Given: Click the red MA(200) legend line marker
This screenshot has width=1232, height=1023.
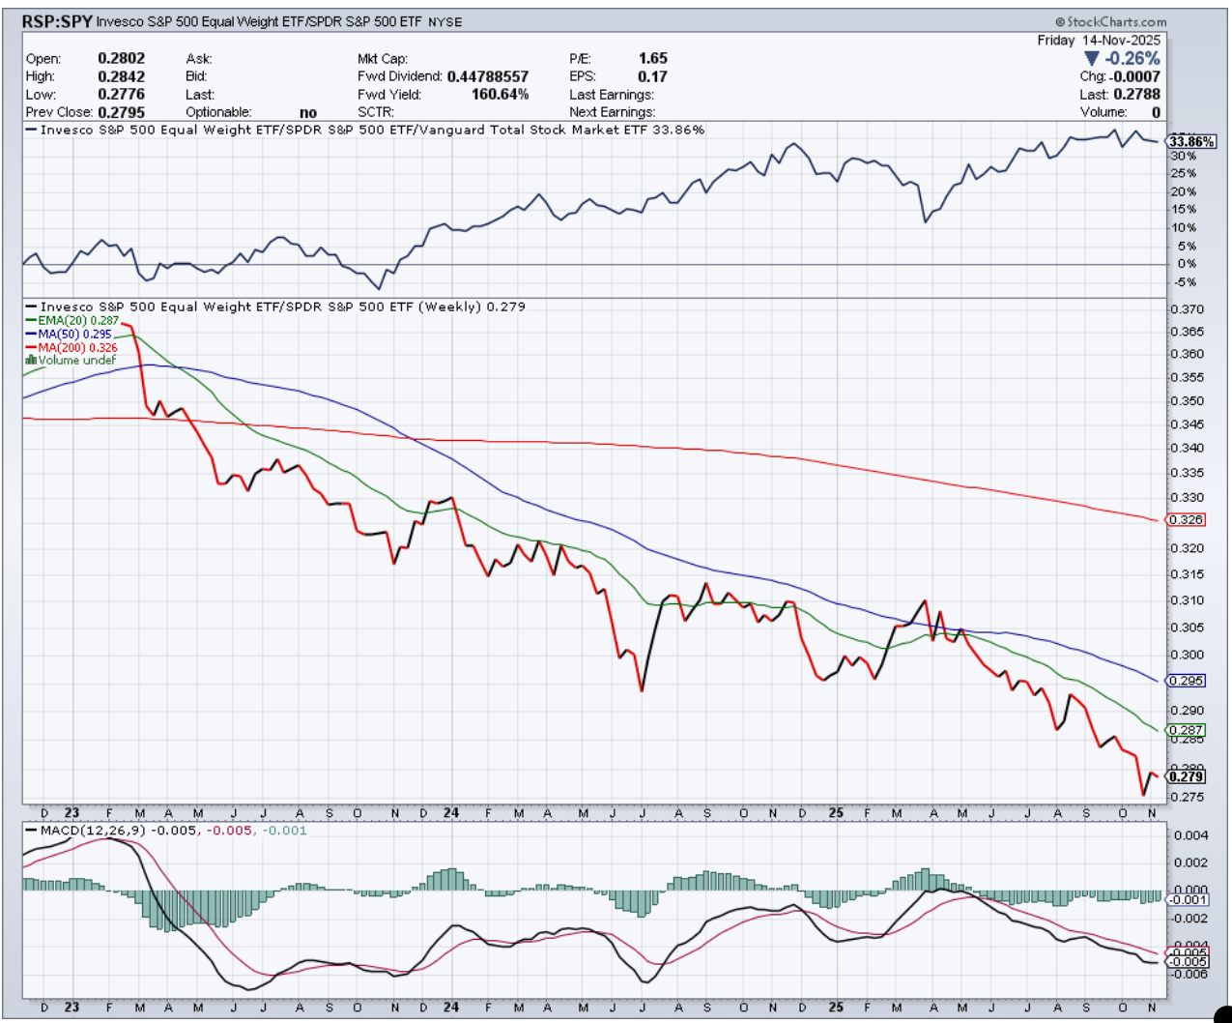Looking at the screenshot, I should pyautogui.click(x=31, y=347).
